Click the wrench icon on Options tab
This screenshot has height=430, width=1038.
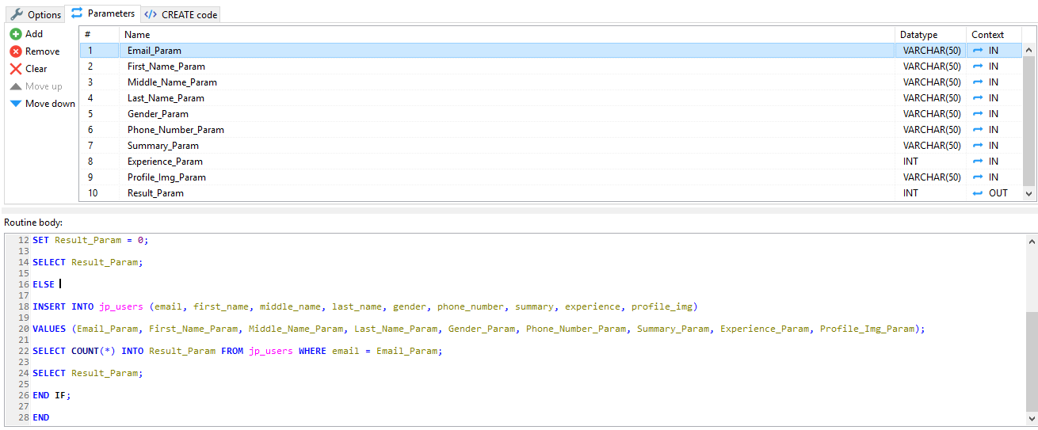click(x=17, y=14)
